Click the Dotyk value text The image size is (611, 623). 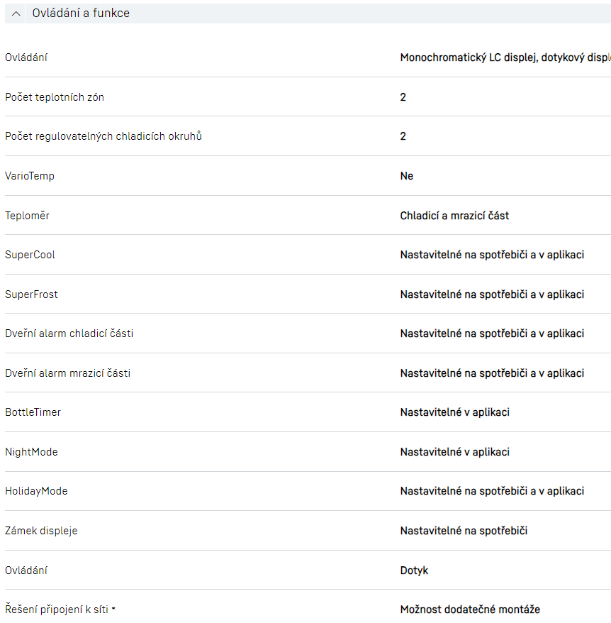pos(414,570)
